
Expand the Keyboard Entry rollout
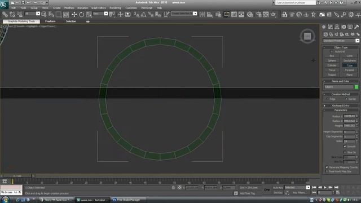341,105
